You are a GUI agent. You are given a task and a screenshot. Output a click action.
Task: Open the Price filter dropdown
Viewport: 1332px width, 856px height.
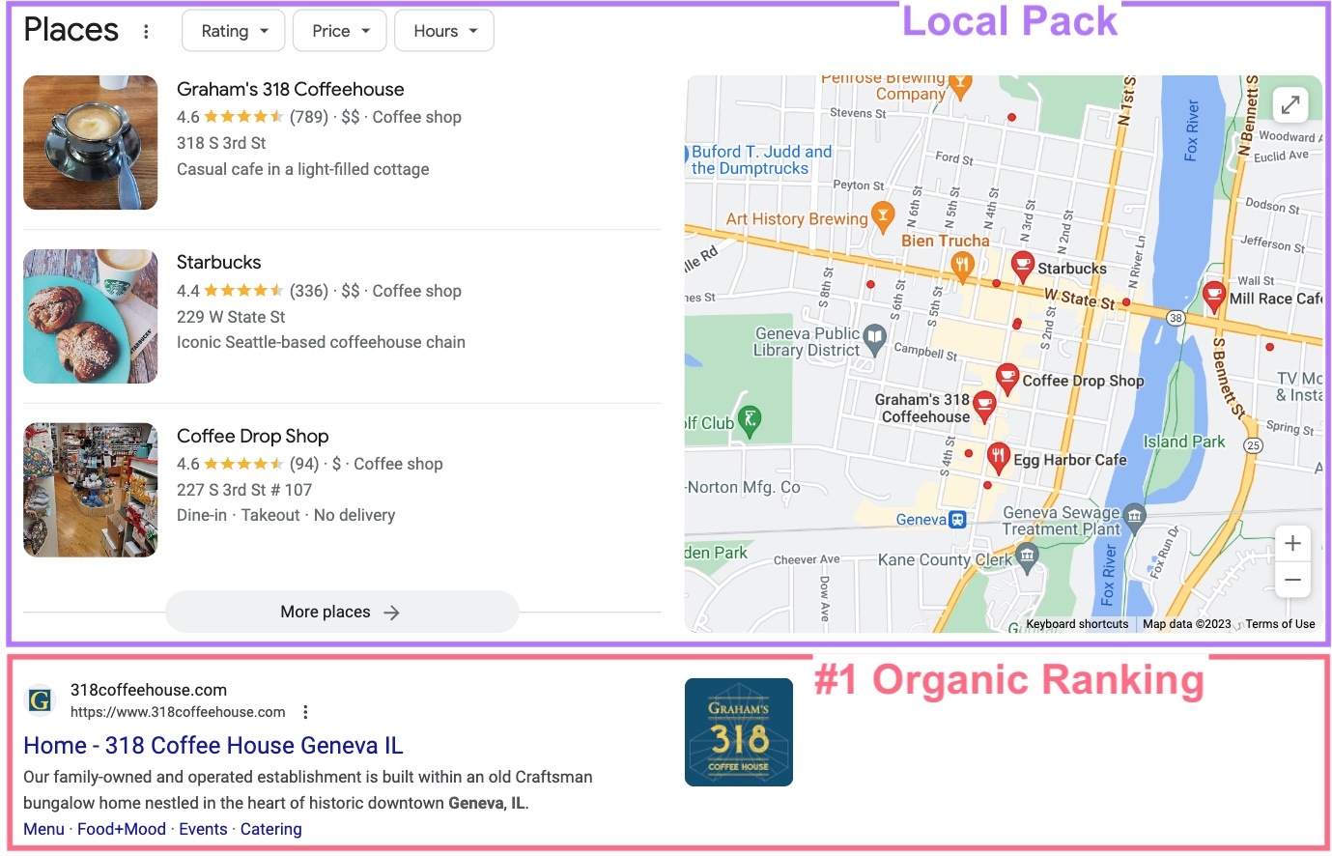click(x=340, y=31)
